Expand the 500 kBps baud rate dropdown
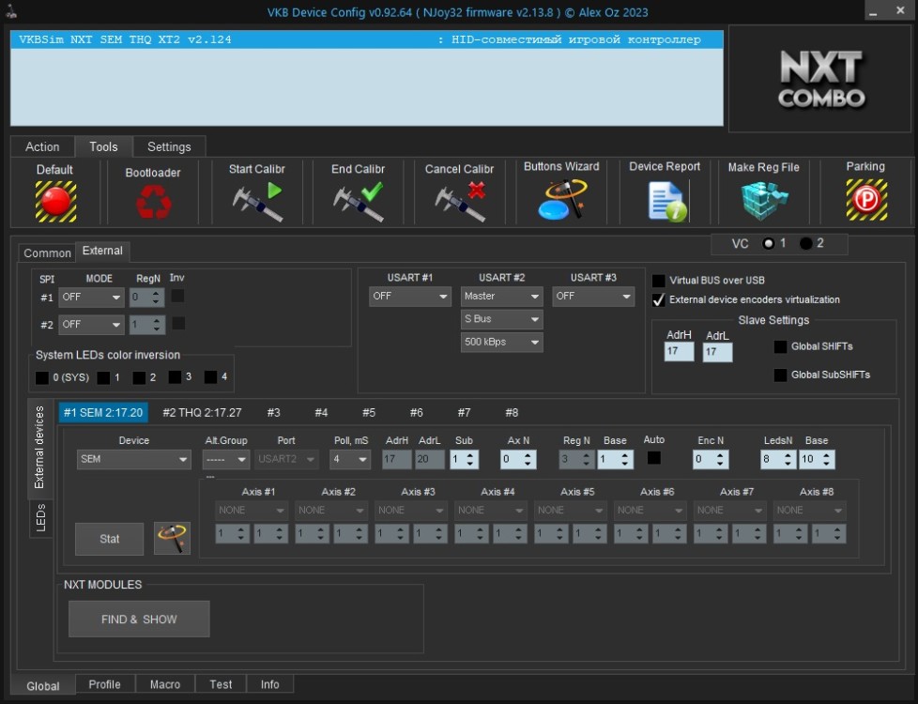The image size is (918, 704). (501, 343)
